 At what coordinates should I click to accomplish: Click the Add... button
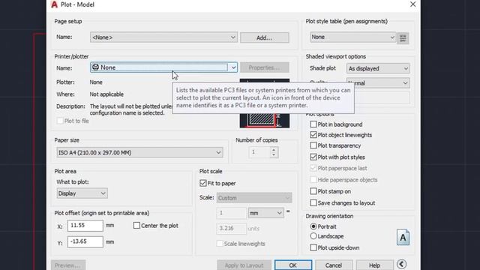[x=265, y=37]
